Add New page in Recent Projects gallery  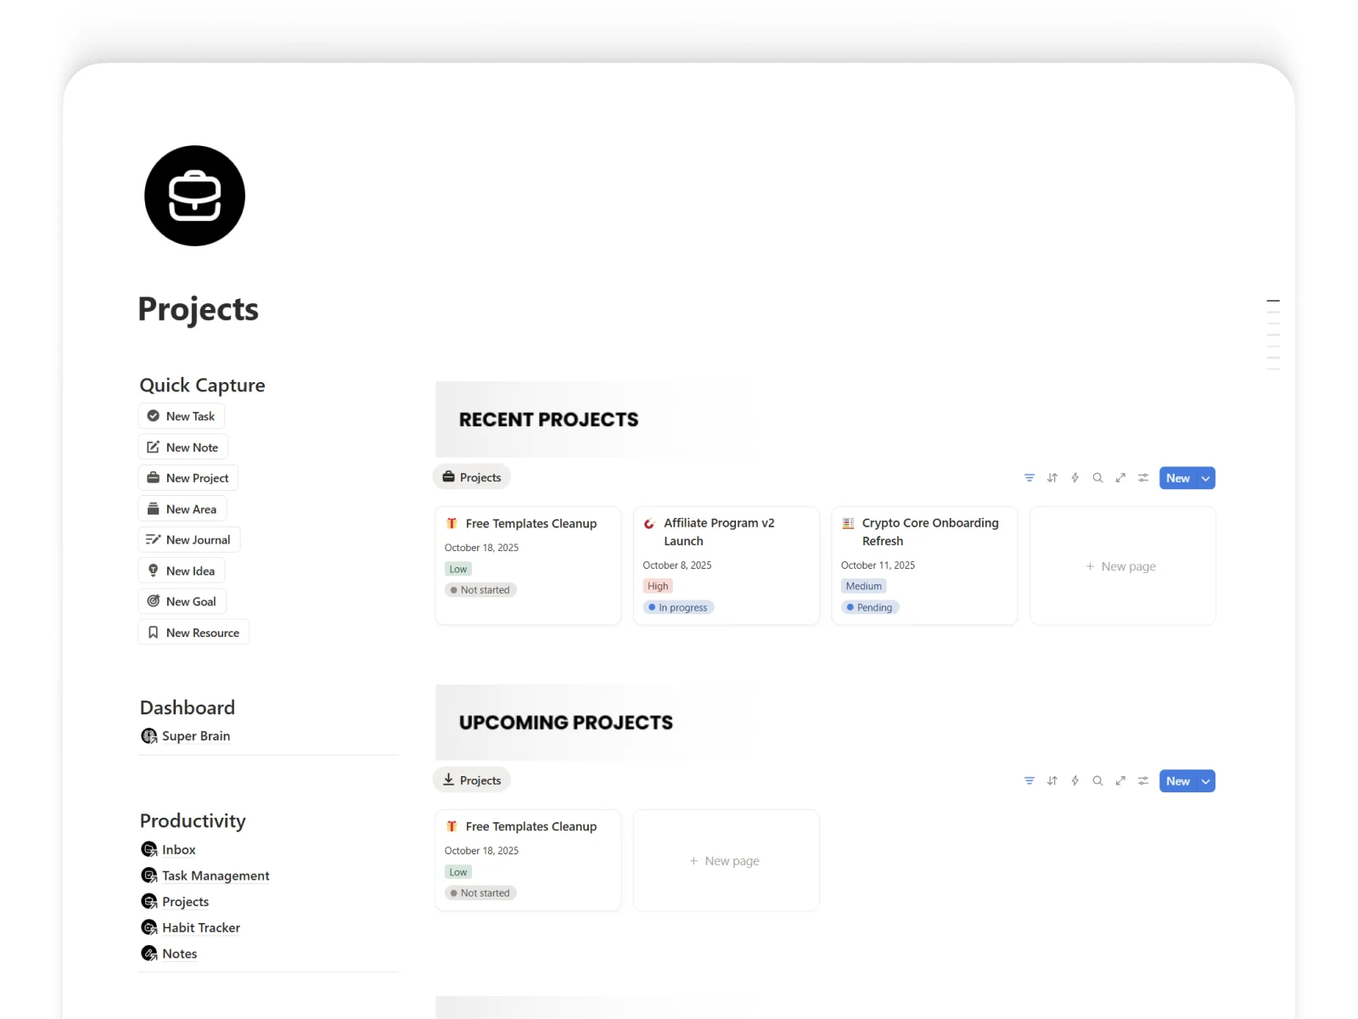coord(1121,566)
